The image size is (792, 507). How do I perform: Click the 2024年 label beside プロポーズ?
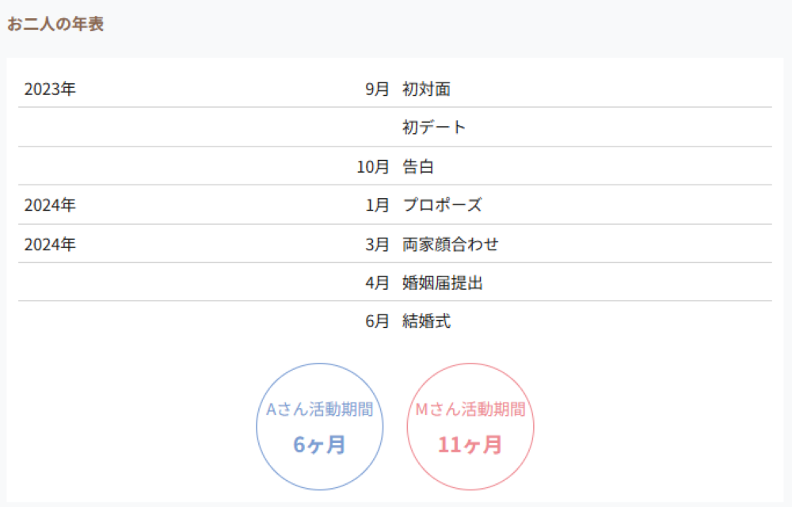click(x=50, y=206)
